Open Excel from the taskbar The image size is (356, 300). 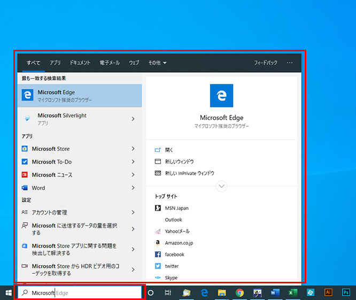(x=292, y=293)
